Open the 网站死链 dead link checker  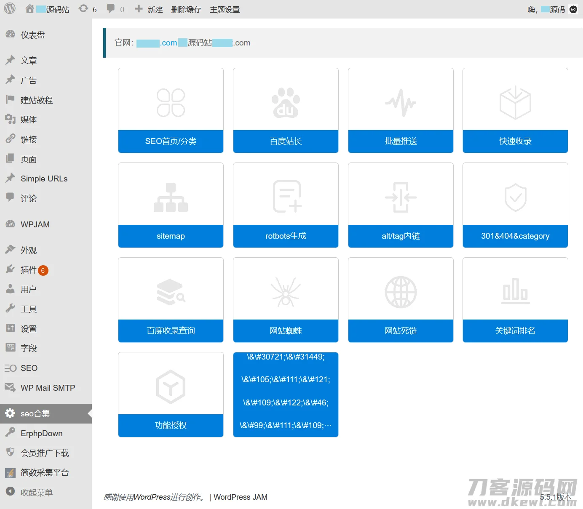tap(400, 331)
